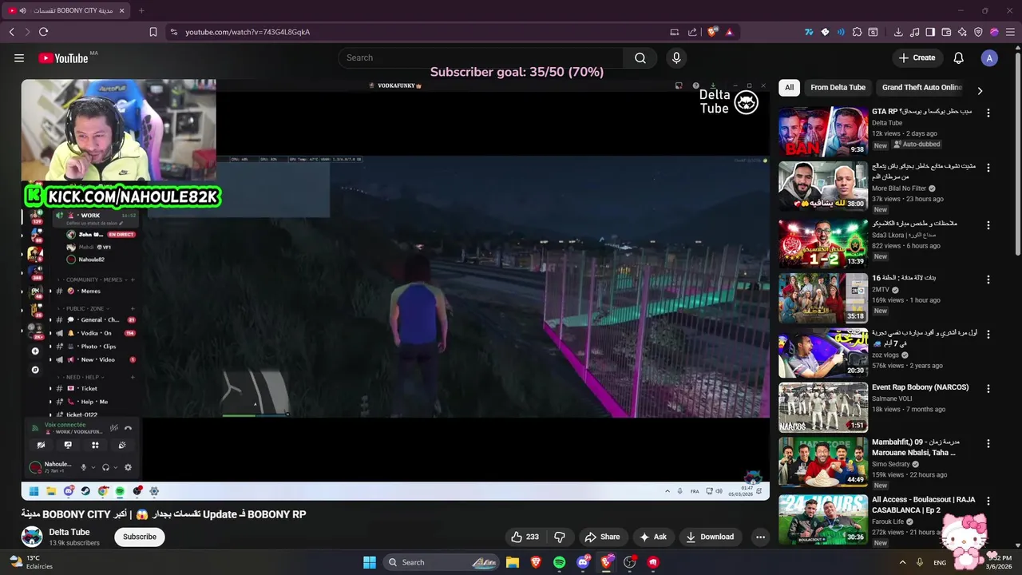Open the Windows Start menu
The height and width of the screenshot is (575, 1022).
point(370,562)
